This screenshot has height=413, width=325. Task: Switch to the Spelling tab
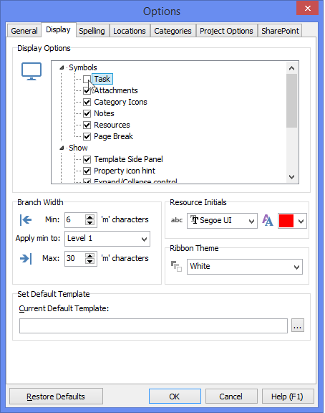(92, 31)
